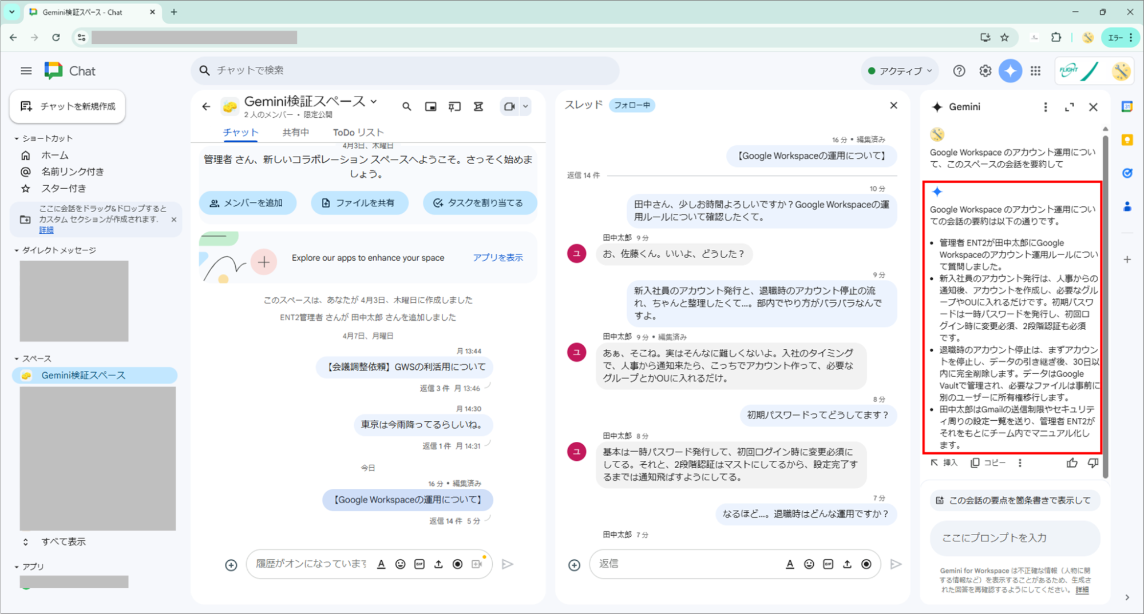1144x614 pixels.
Task: Send the thread reply message
Action: (896, 564)
